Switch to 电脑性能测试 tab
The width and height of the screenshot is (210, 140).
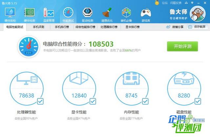click(x=15, y=27)
